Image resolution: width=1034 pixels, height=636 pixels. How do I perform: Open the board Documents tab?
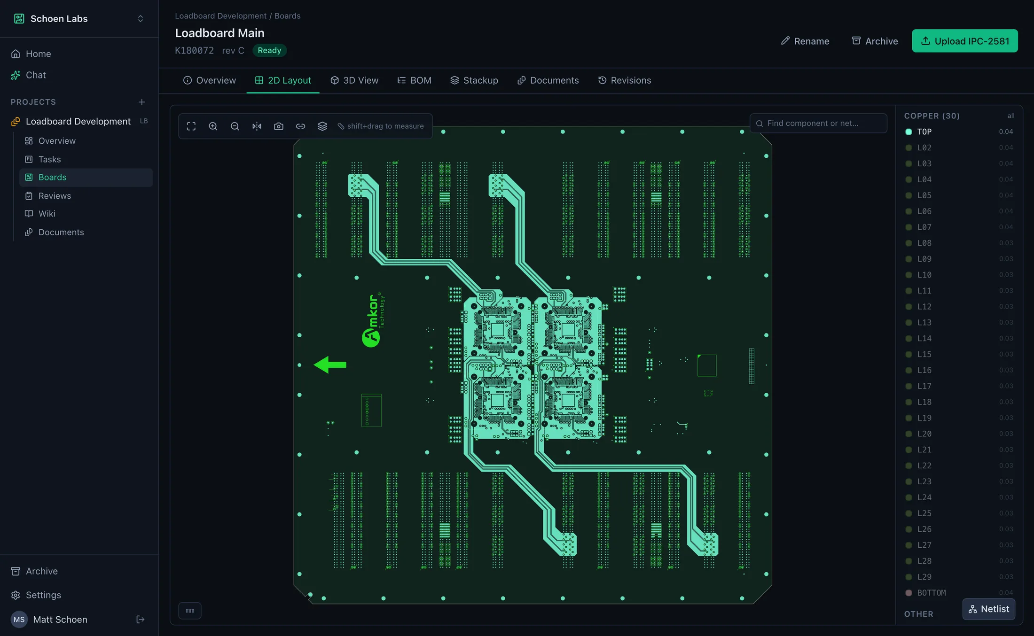[548, 80]
